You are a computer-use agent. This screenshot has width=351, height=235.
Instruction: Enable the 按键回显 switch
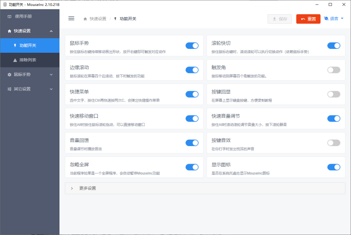point(333,94)
